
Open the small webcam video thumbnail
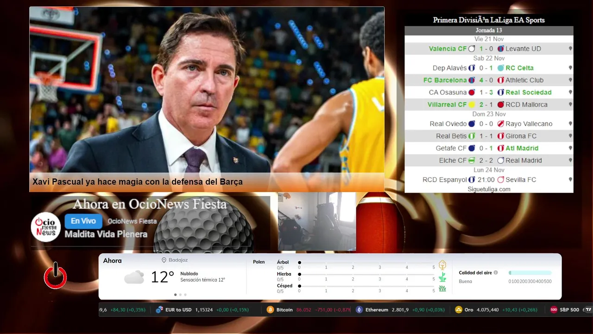[x=317, y=222]
